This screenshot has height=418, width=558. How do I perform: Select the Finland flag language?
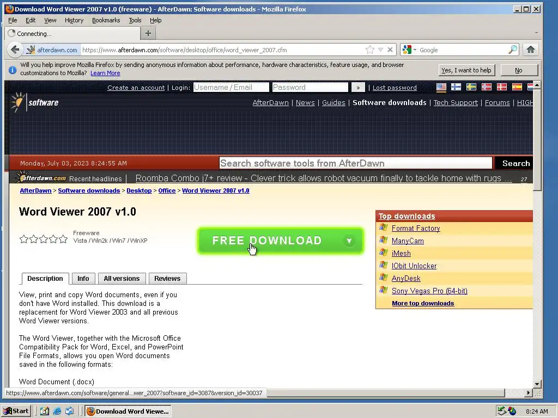point(456,87)
